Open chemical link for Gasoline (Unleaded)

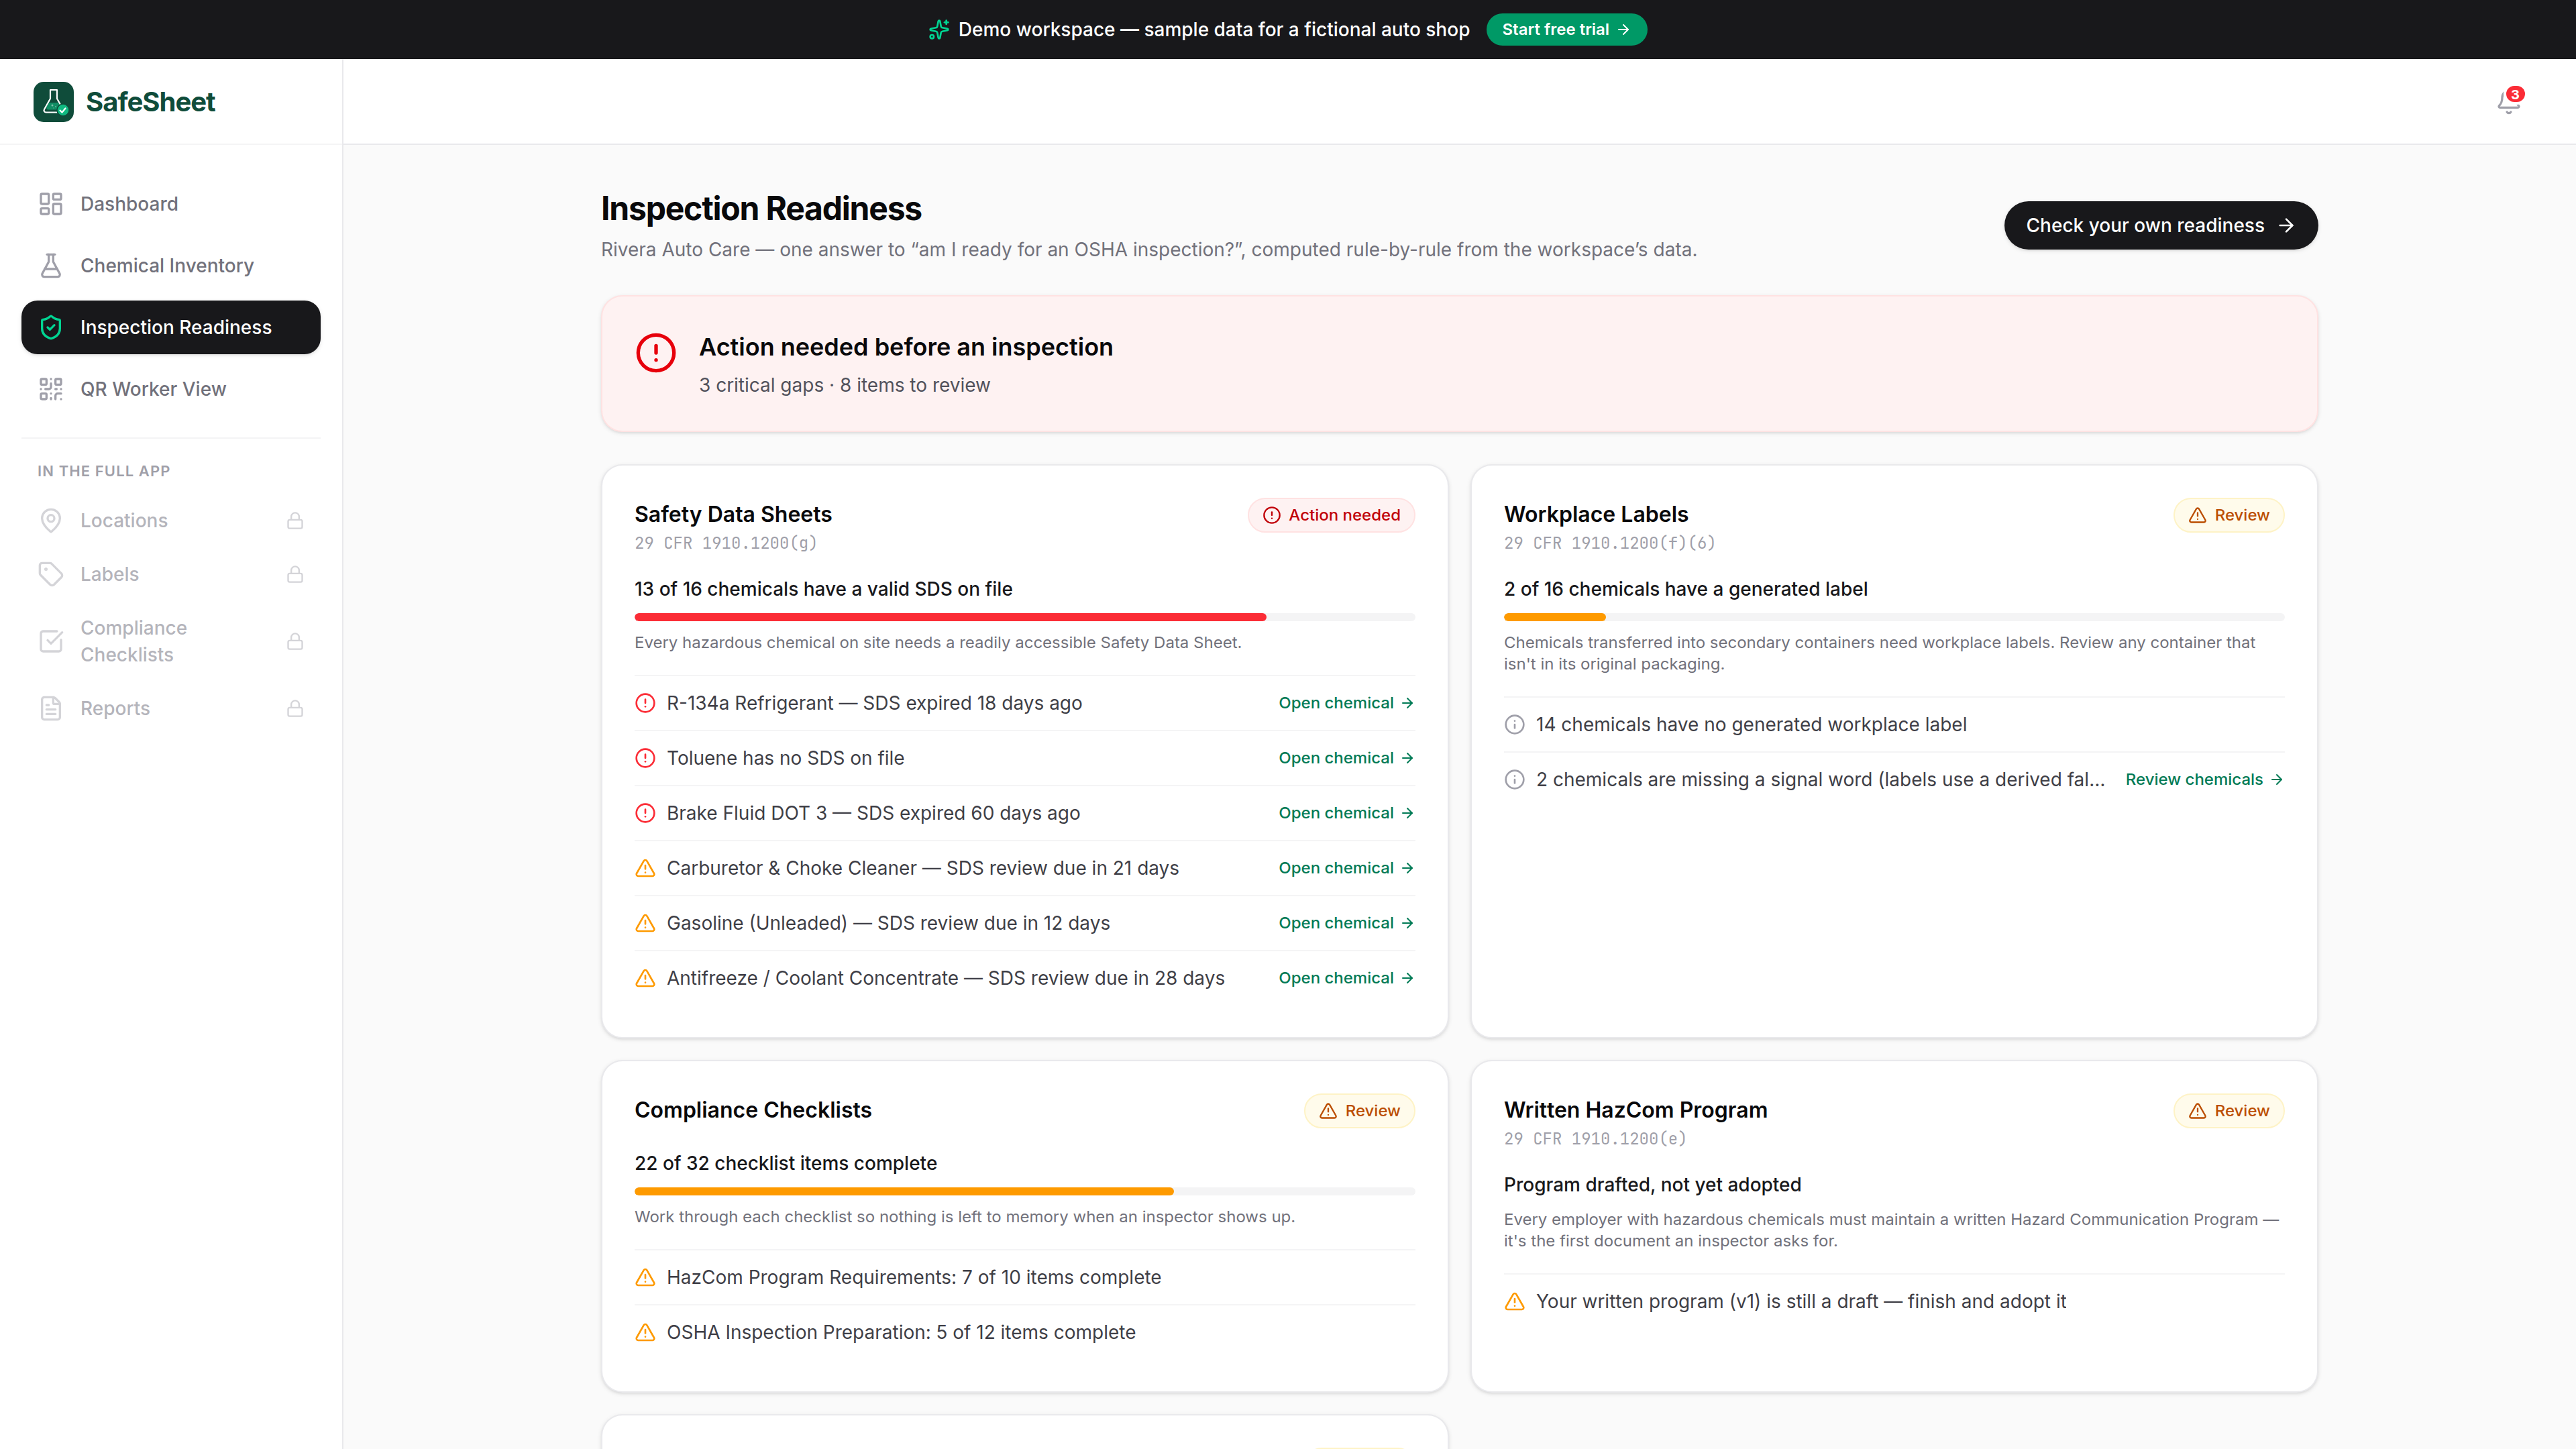[x=1346, y=923]
